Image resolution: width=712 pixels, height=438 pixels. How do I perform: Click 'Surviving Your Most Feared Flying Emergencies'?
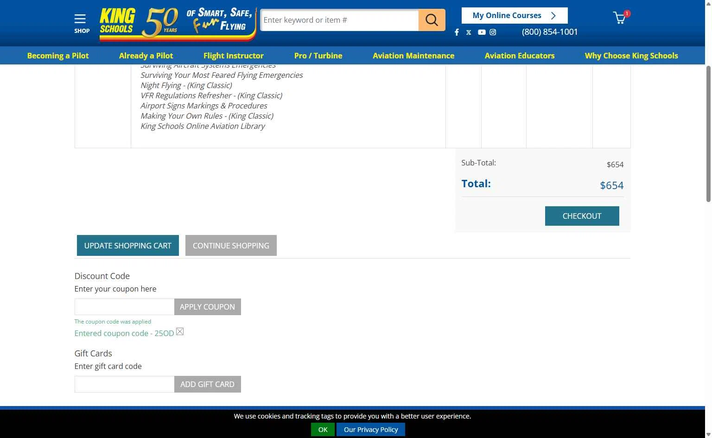click(222, 75)
